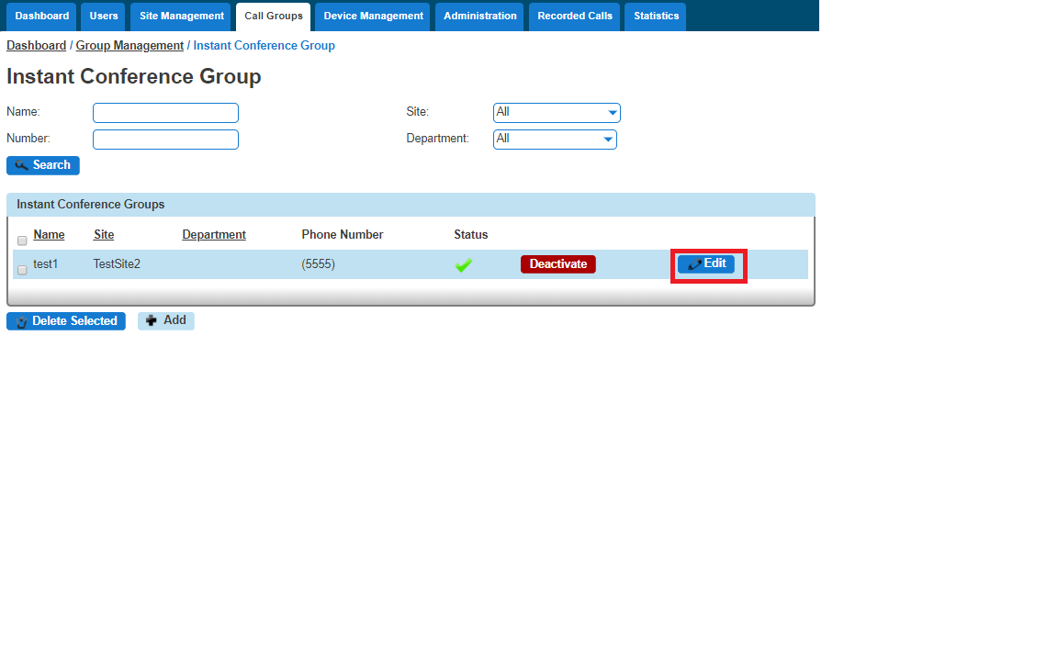The image size is (1058, 649).
Task: Sort the table by the Site column
Action: (x=104, y=235)
